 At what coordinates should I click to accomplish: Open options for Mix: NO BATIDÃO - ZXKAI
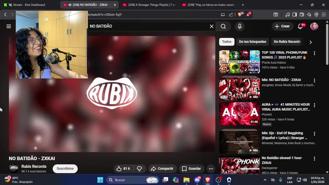pyautogui.click(x=314, y=81)
